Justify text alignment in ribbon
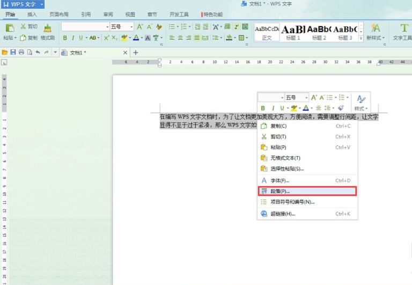Image resolution: width=412 pixels, height=285 pixels. click(x=197, y=38)
